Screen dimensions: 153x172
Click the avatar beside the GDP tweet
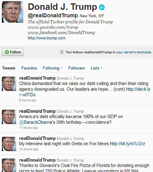click(x=9, y=117)
